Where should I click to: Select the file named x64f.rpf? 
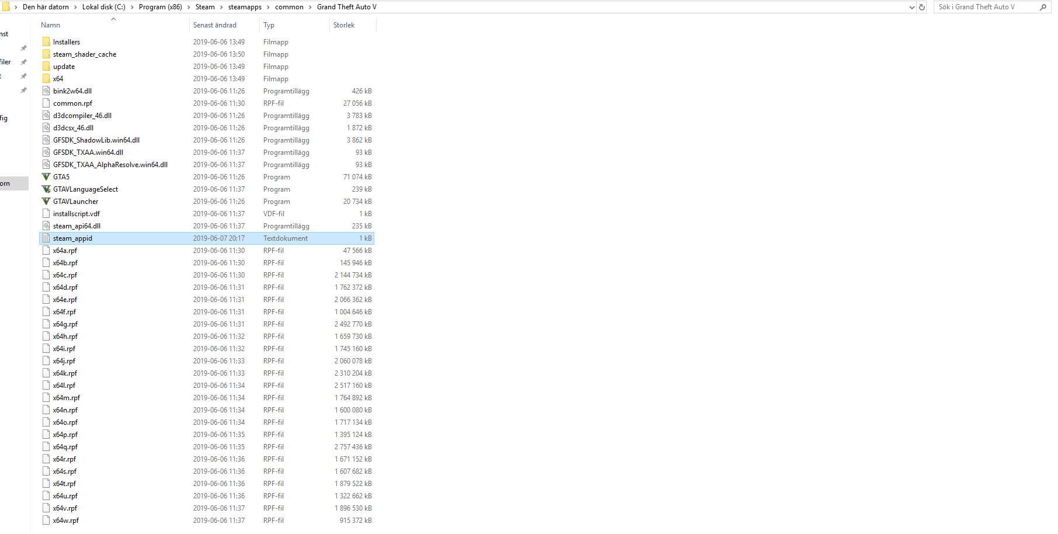click(64, 312)
